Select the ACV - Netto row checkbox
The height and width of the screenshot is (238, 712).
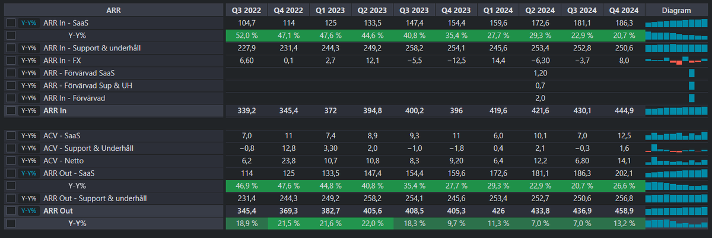pyautogui.click(x=11, y=160)
